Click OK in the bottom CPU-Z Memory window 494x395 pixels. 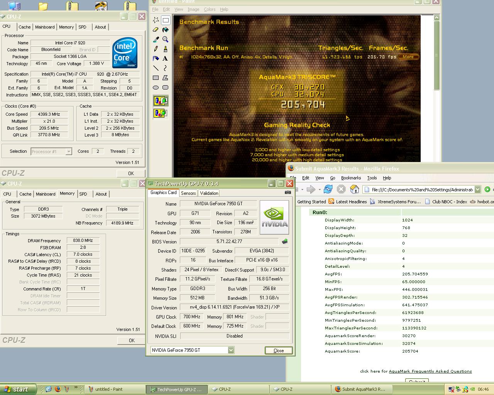tap(132, 340)
